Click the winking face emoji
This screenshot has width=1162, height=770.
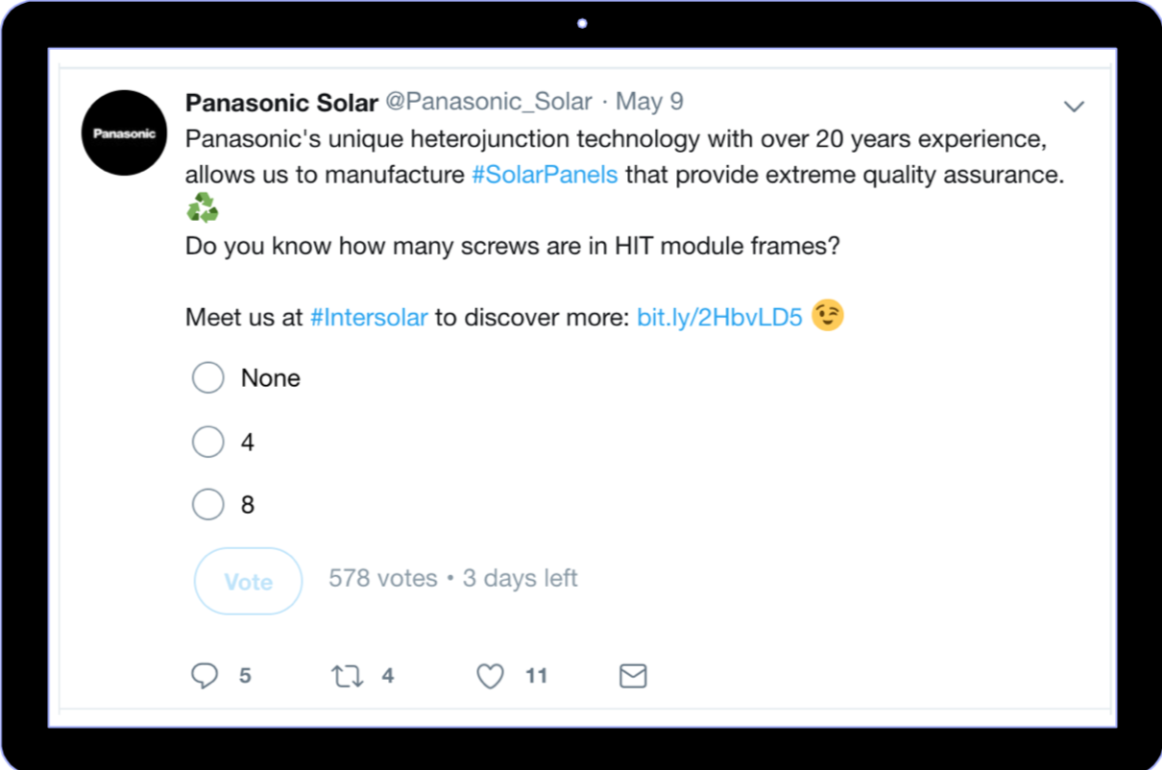click(x=828, y=316)
